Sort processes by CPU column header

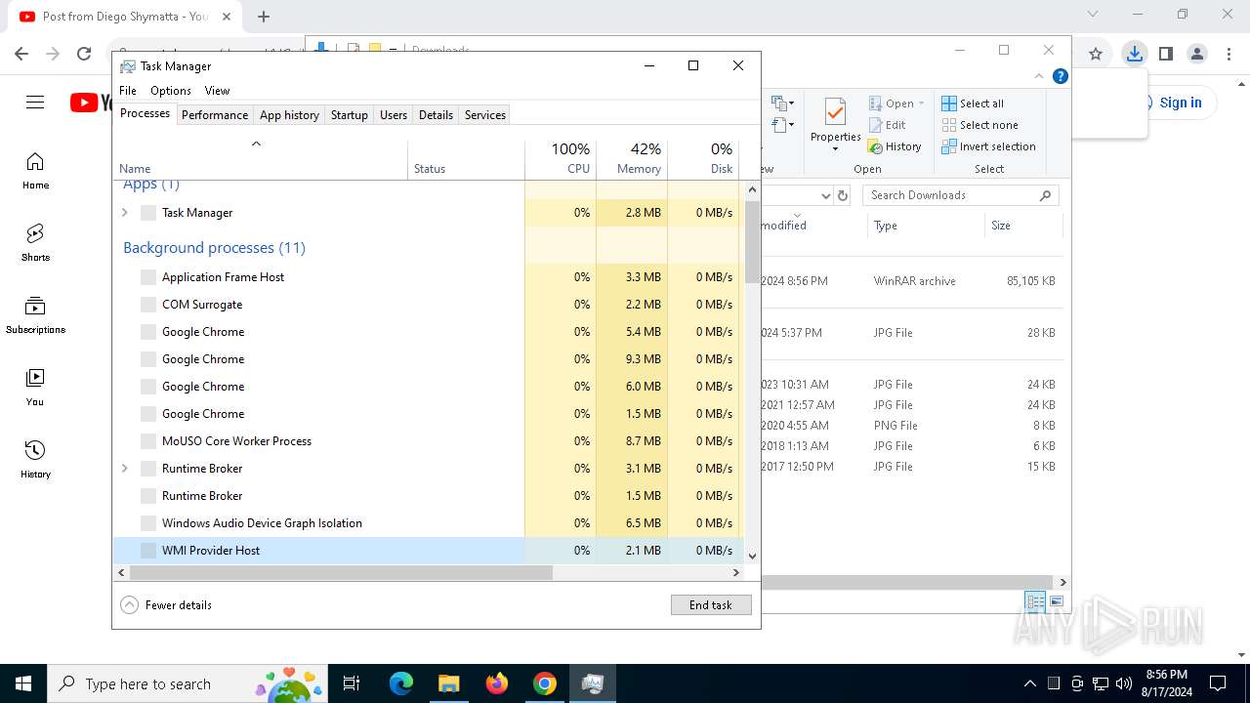click(561, 159)
